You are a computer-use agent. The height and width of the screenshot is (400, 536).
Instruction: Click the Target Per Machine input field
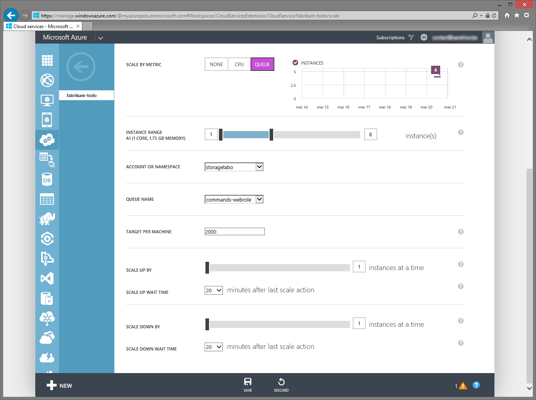(235, 232)
